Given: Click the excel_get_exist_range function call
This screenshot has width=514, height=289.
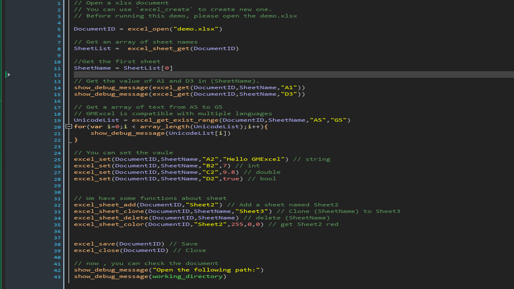Looking at the screenshot, I should click(x=175, y=120).
